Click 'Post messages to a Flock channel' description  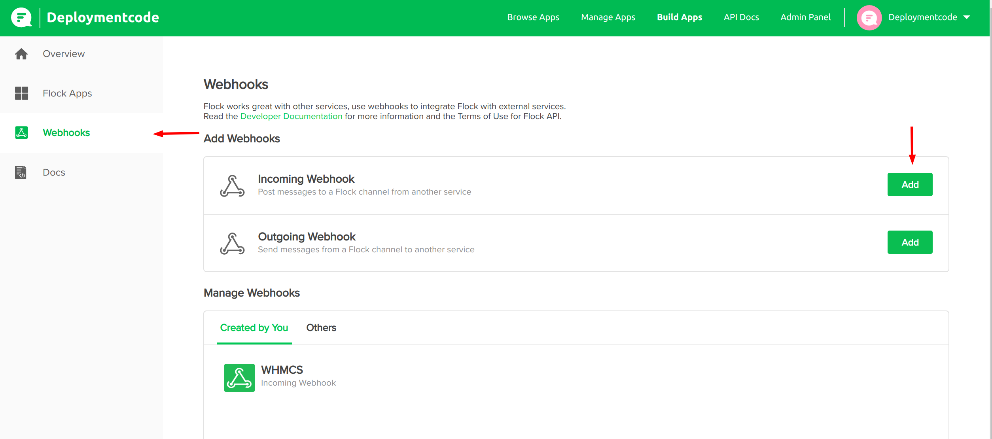364,192
